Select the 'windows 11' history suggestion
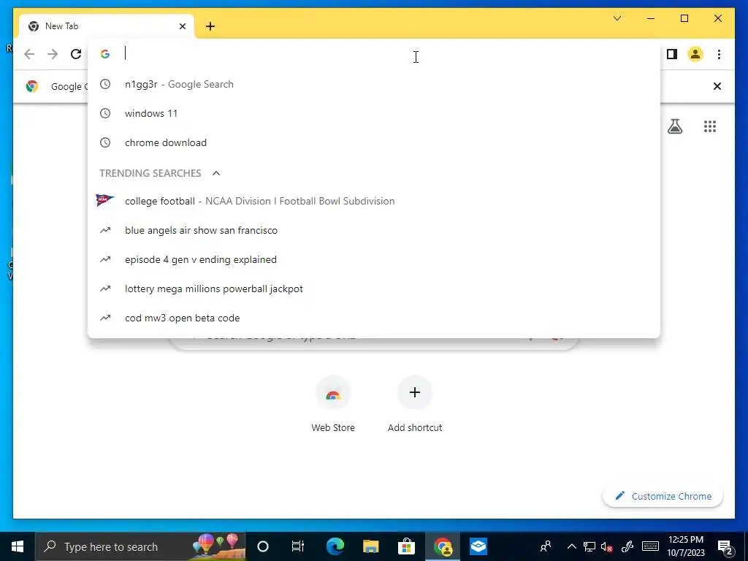 (x=374, y=113)
